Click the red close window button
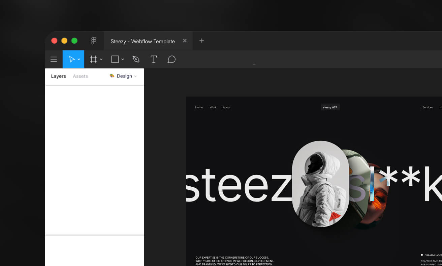 54,41
